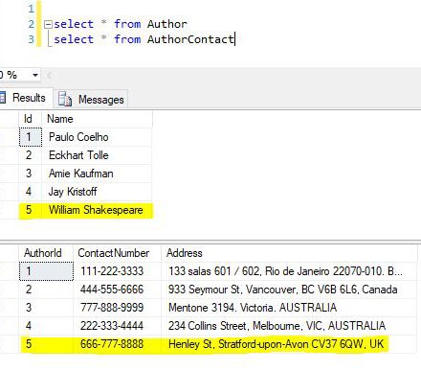Click contact number 777-888-9999
The image size is (421, 371).
coord(117,308)
